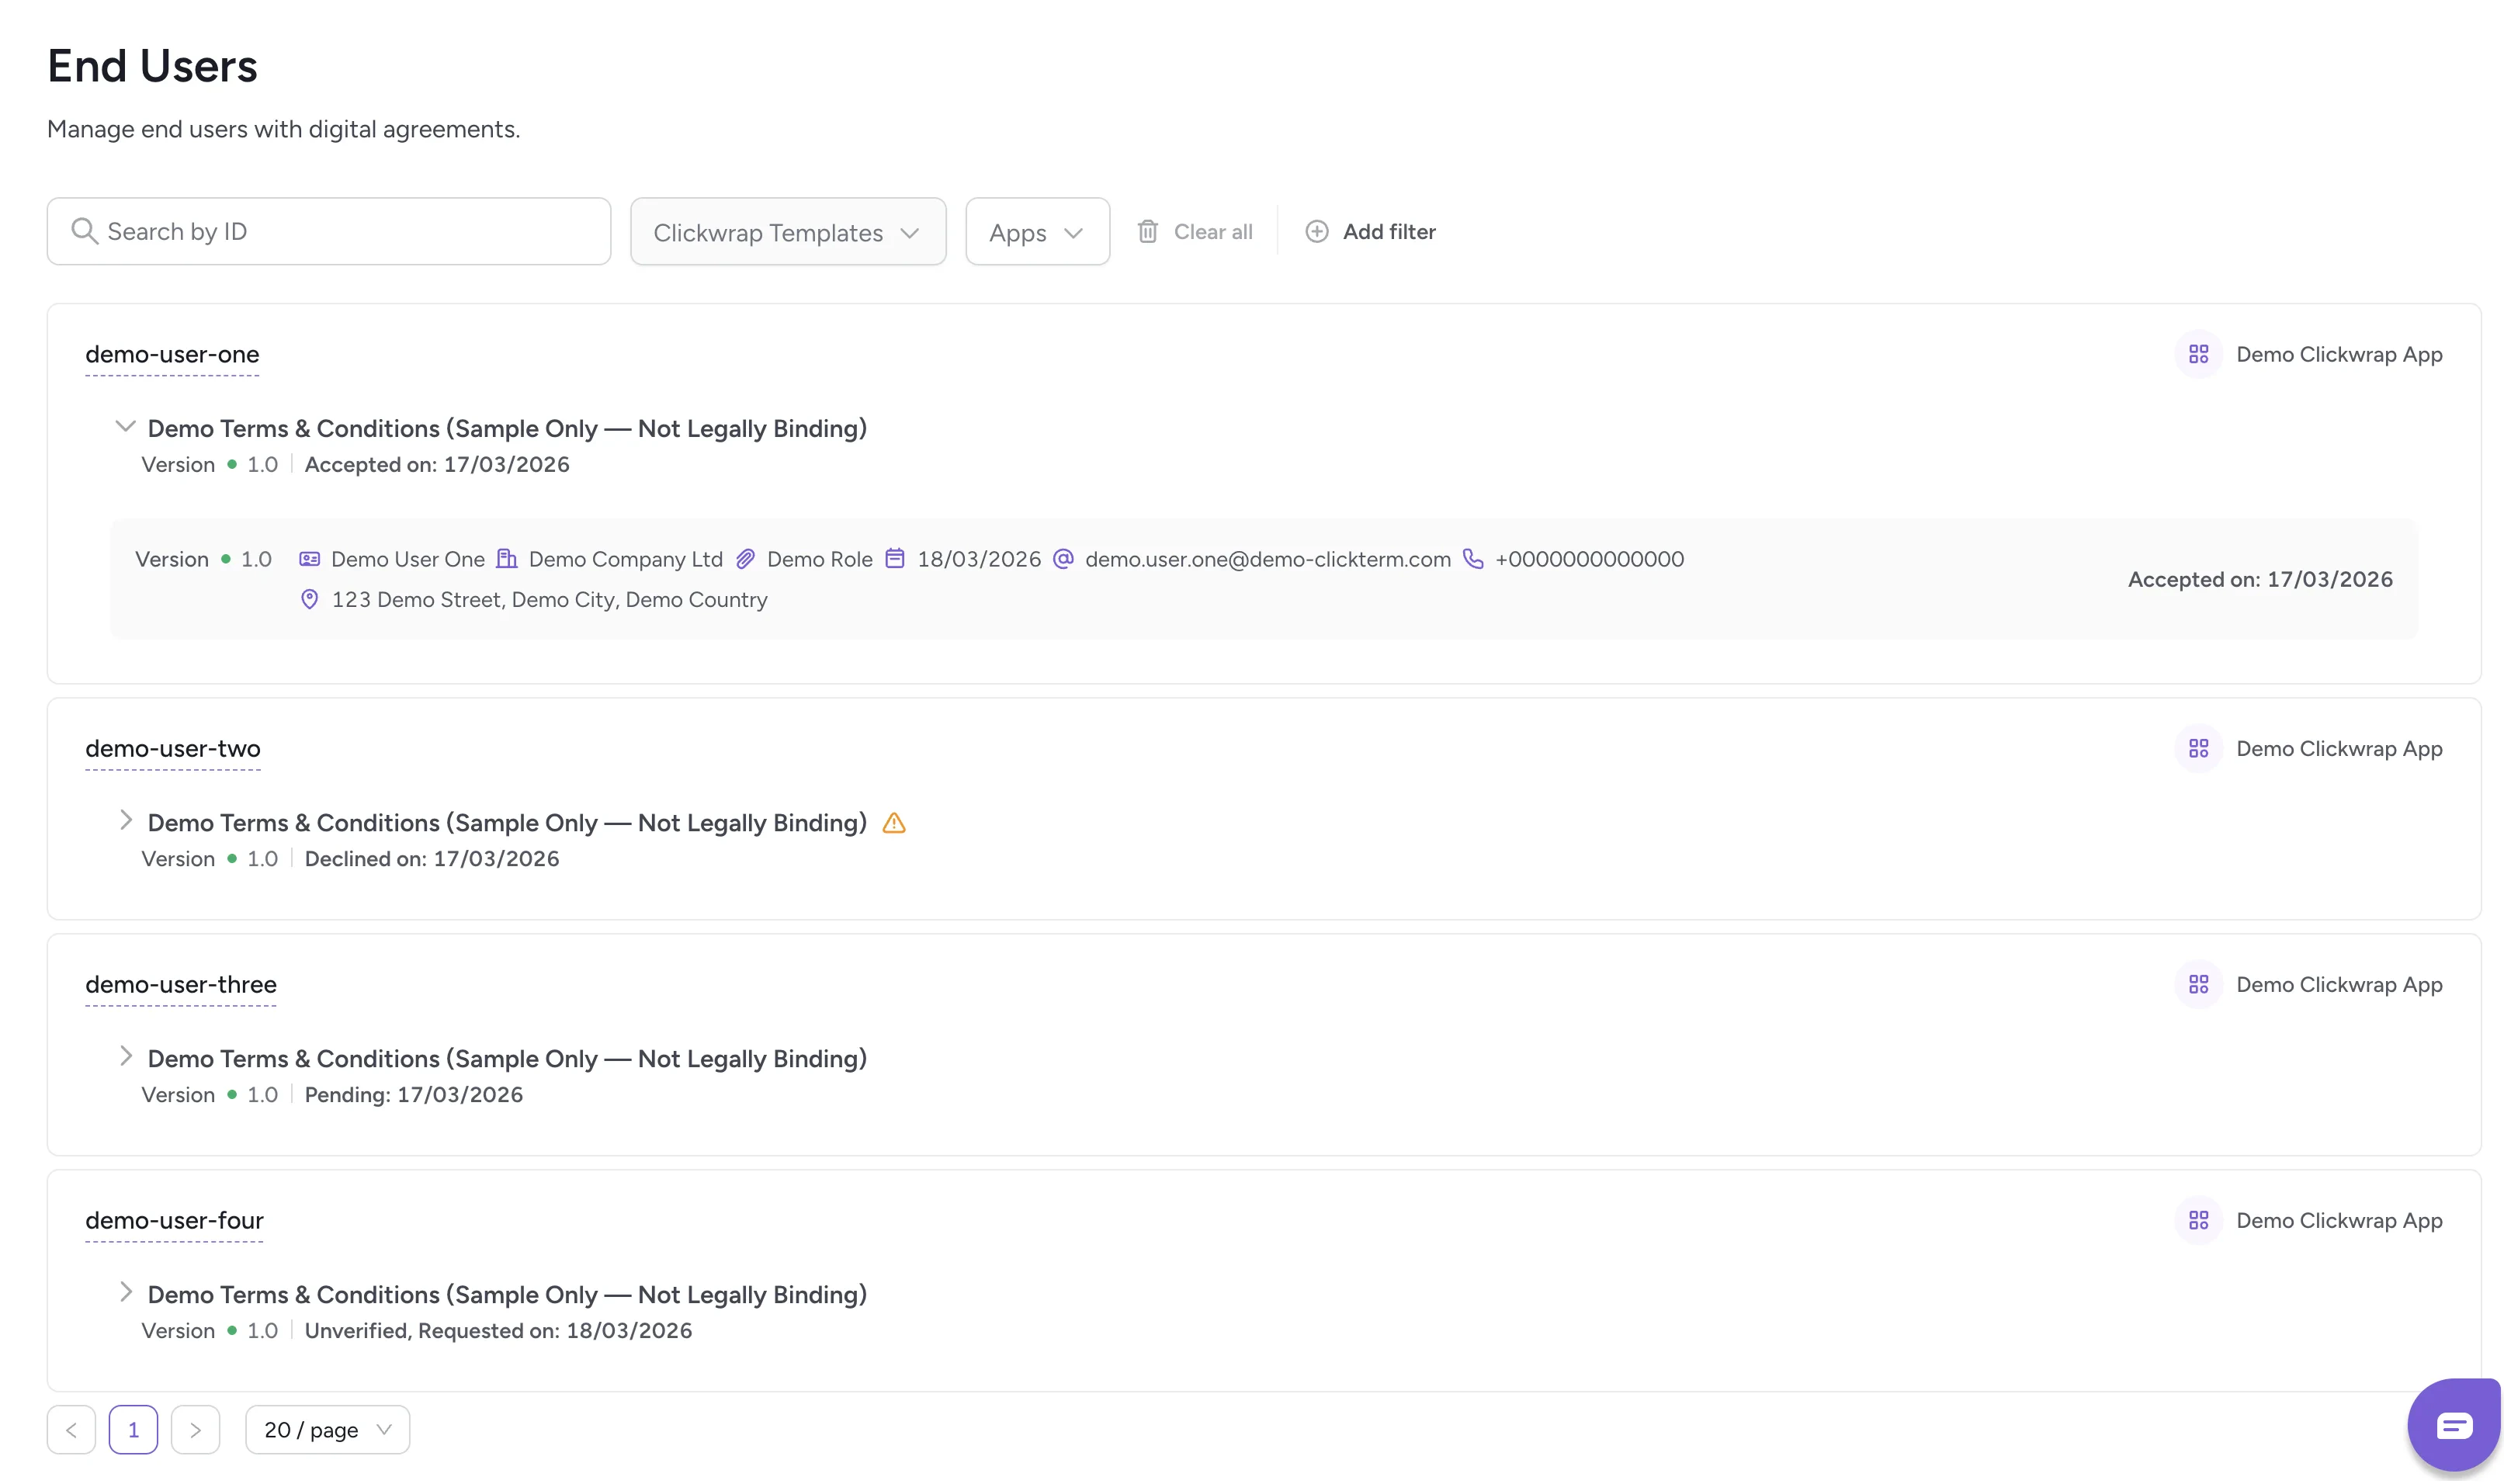Open the chat bubble in bottom right corner
The width and height of the screenshot is (2504, 1484).
click(2455, 1424)
